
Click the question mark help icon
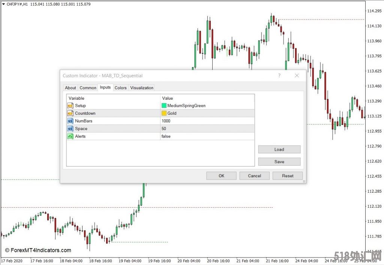point(279,76)
